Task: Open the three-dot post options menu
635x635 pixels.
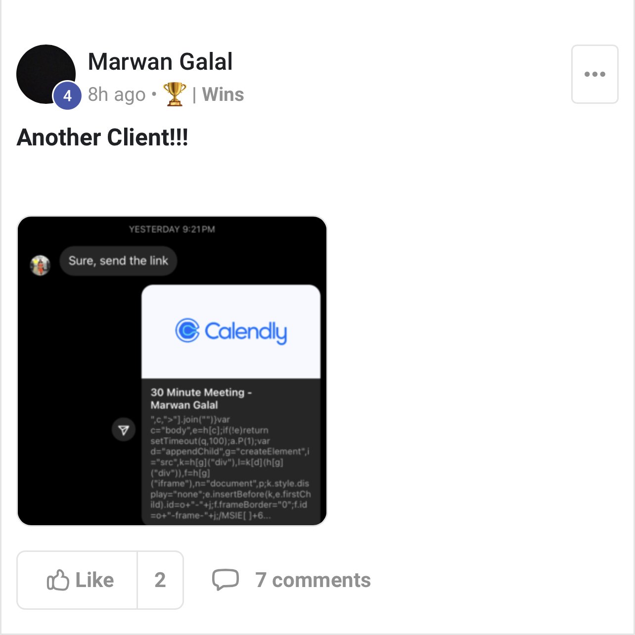Action: pos(594,74)
